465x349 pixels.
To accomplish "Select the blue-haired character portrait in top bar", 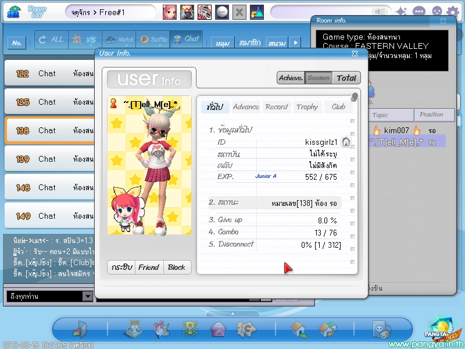I will pos(187,12).
